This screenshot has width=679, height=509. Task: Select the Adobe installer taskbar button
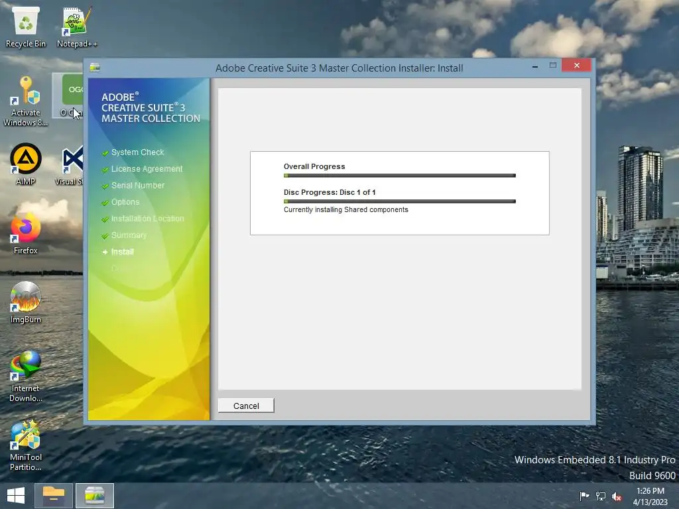[x=95, y=496]
